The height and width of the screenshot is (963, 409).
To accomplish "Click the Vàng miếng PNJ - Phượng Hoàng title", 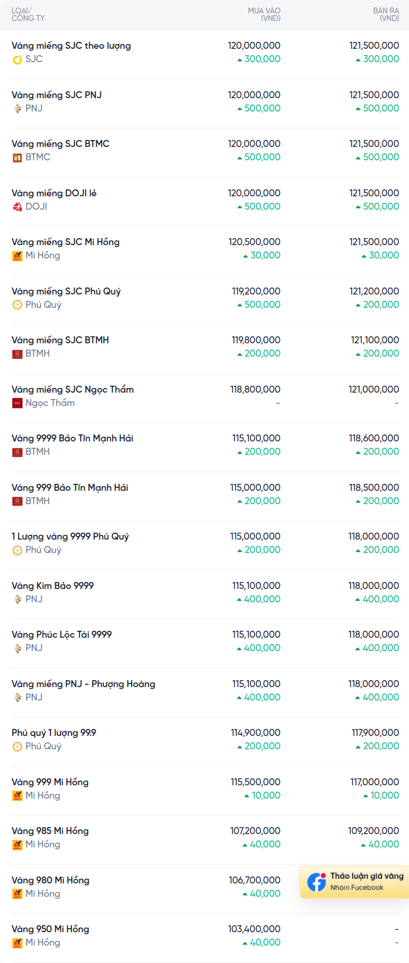I will tap(84, 684).
